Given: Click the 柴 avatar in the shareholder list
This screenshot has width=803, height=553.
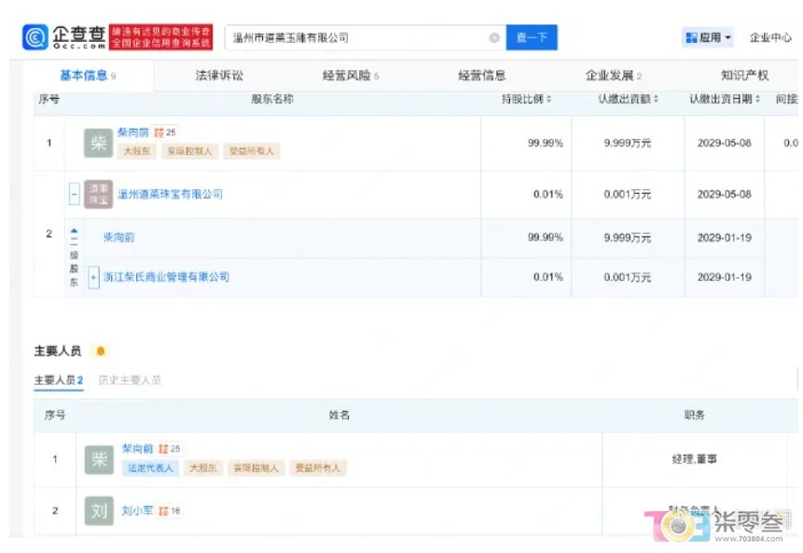Looking at the screenshot, I should (97, 143).
